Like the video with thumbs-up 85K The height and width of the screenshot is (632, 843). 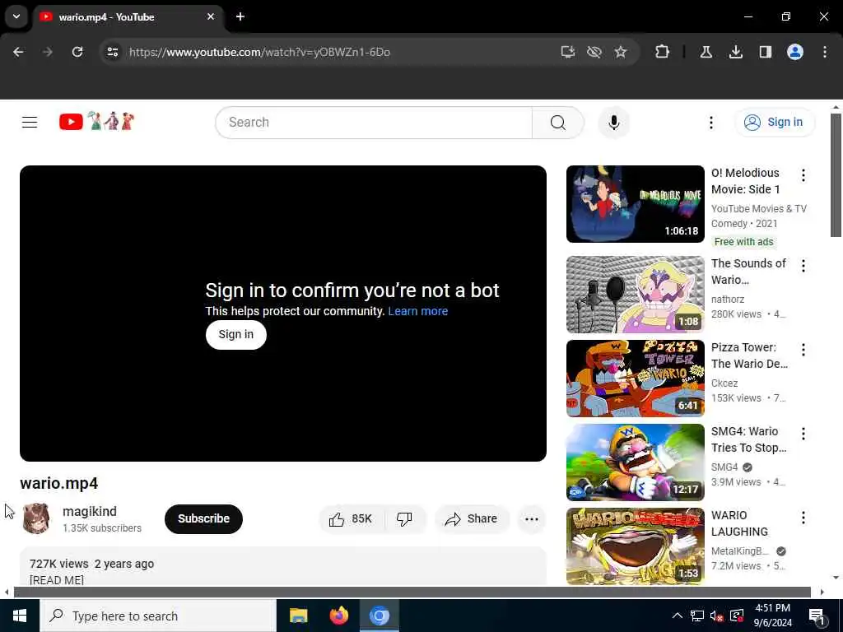tap(351, 518)
